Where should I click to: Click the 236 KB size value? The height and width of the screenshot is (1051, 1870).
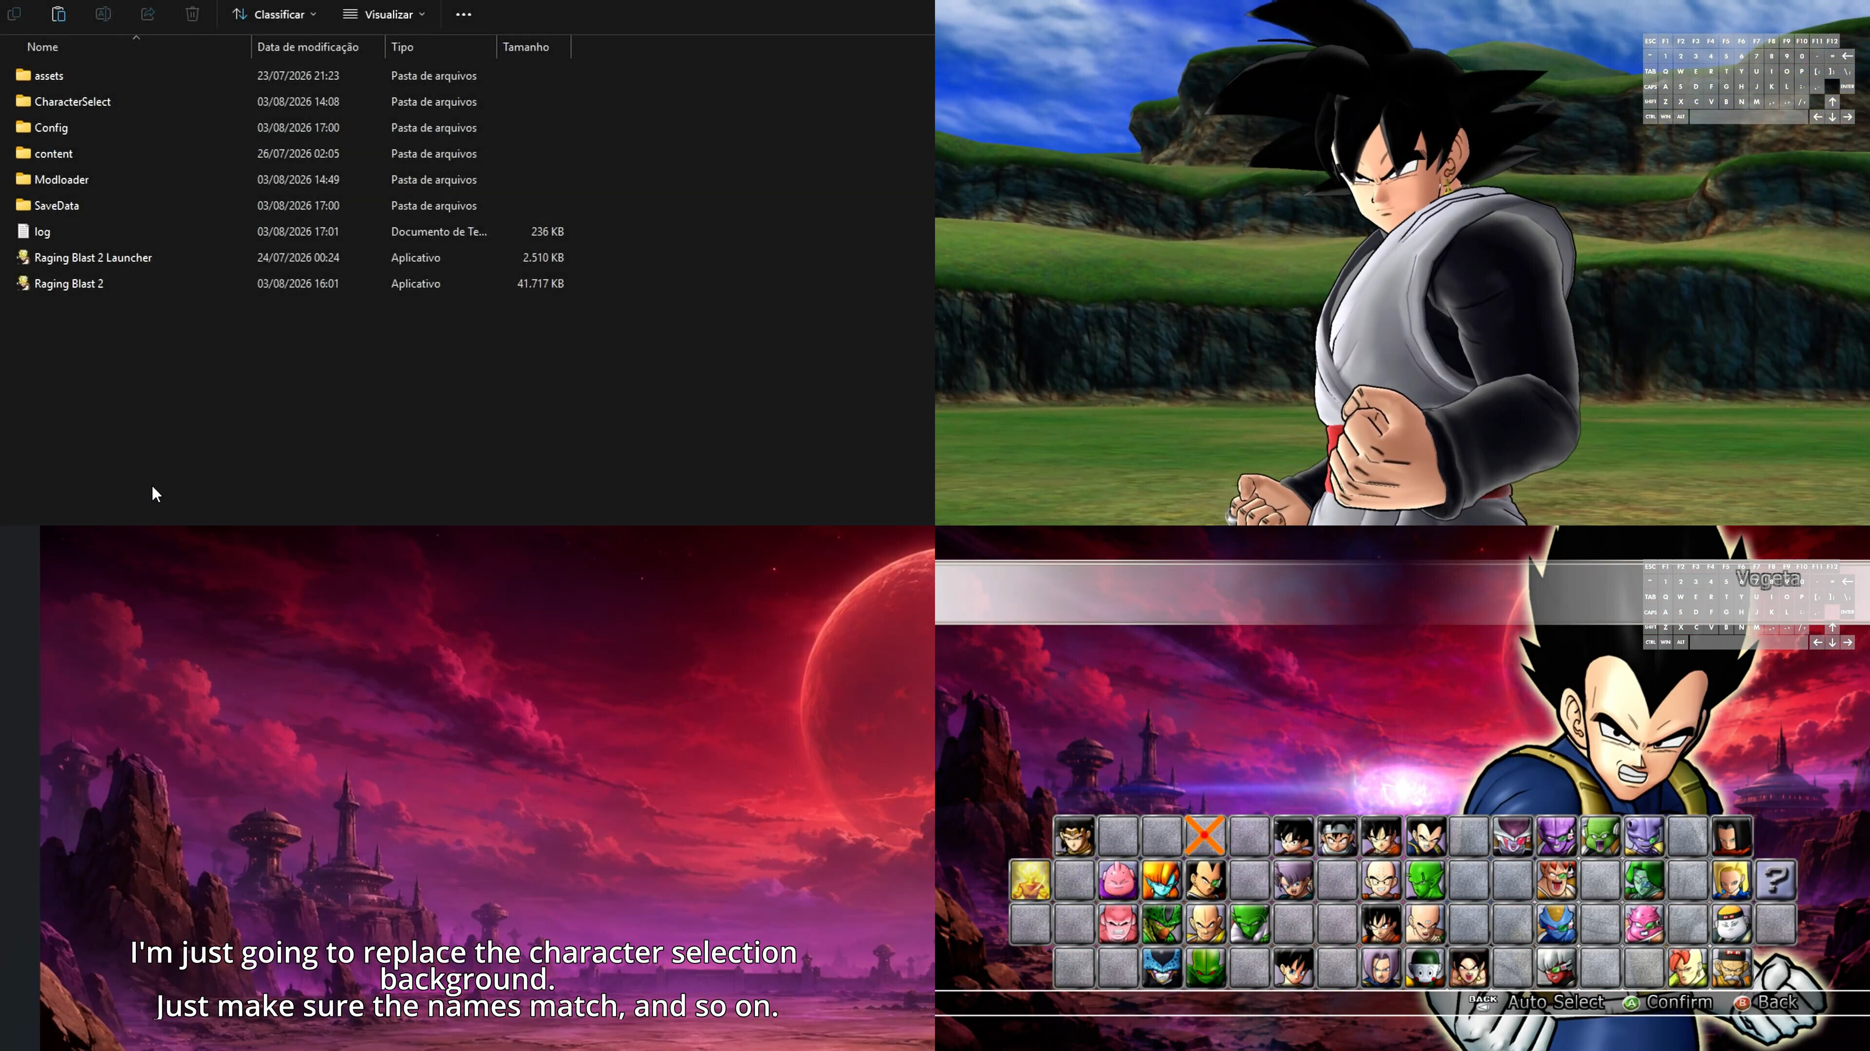click(547, 232)
